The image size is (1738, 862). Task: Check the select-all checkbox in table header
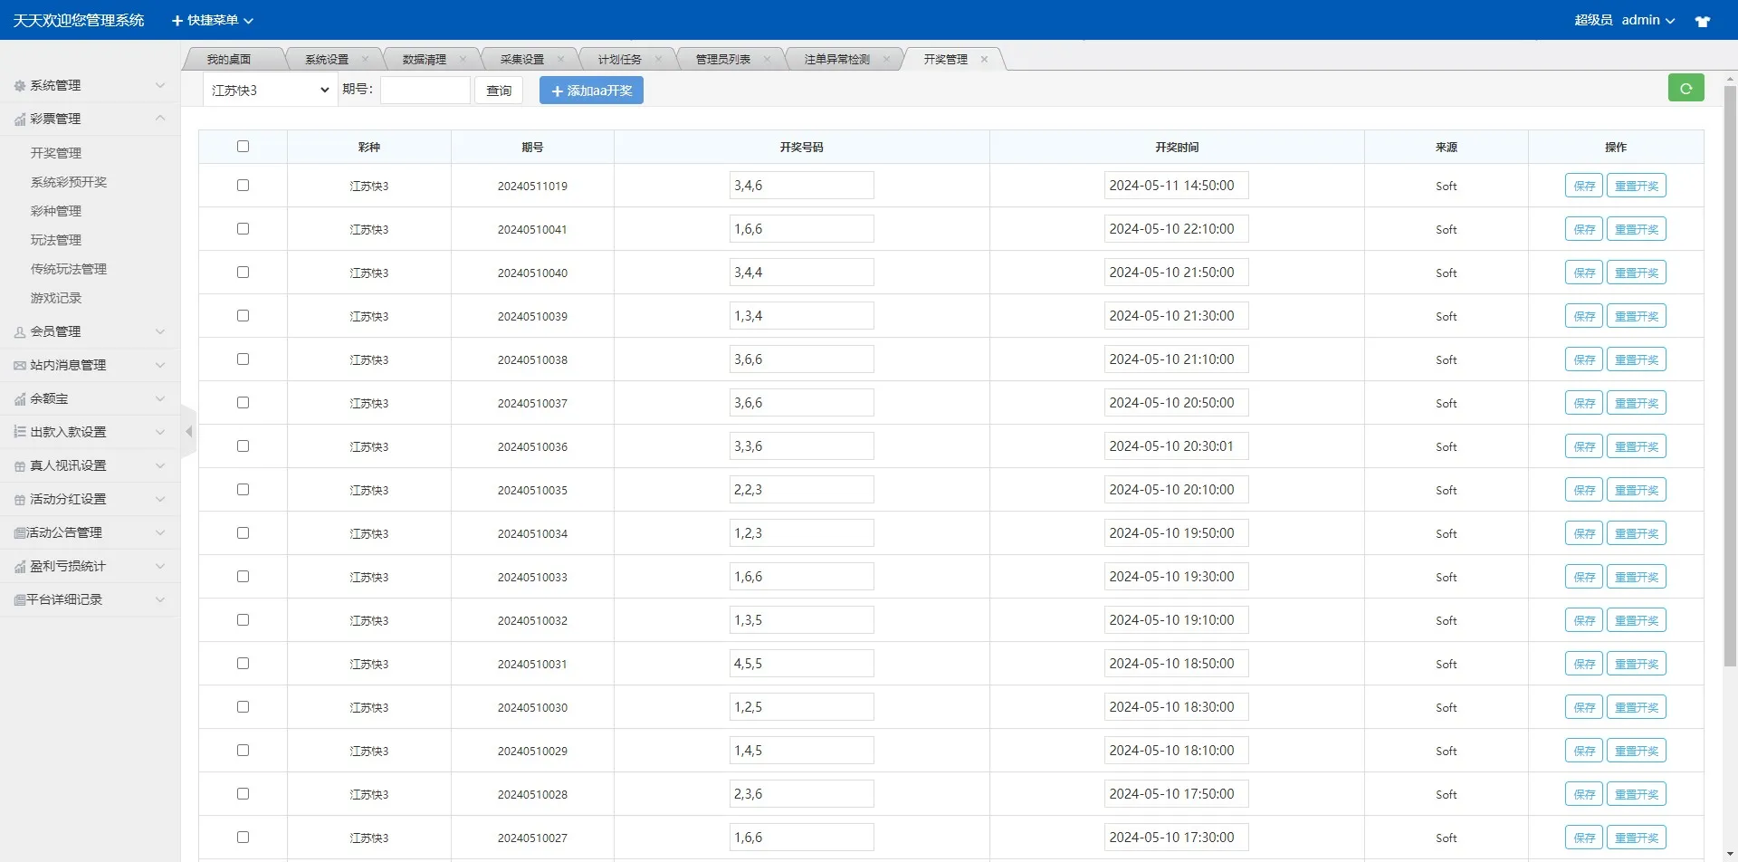243,146
